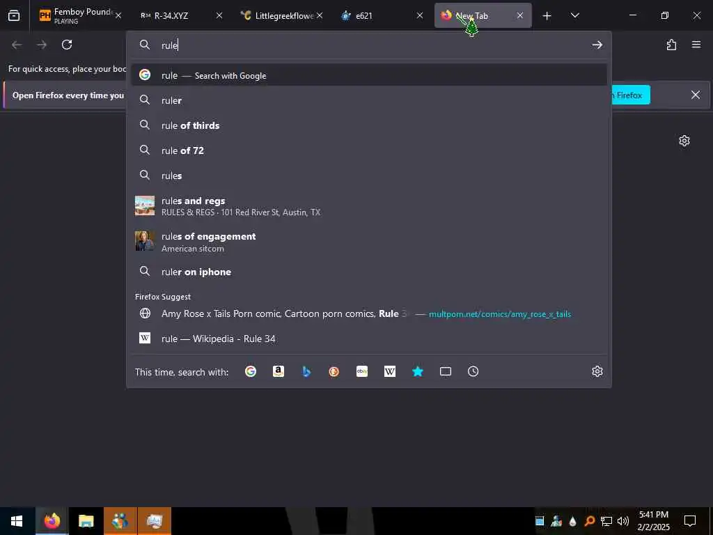Select 'rules and regs' Austin suggestion
Screen dimensions: 713x535
[x=369, y=206]
